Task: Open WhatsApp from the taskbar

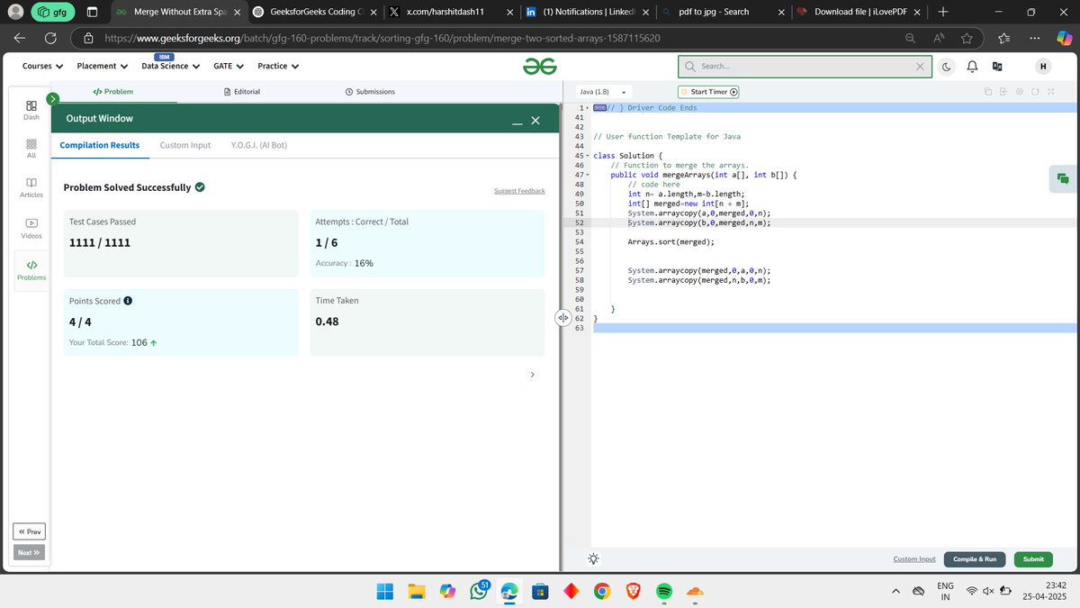Action: tap(478, 591)
